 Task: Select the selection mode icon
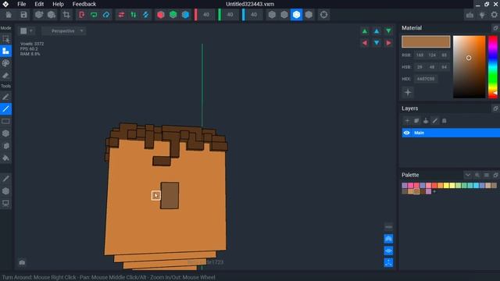(x=5, y=39)
